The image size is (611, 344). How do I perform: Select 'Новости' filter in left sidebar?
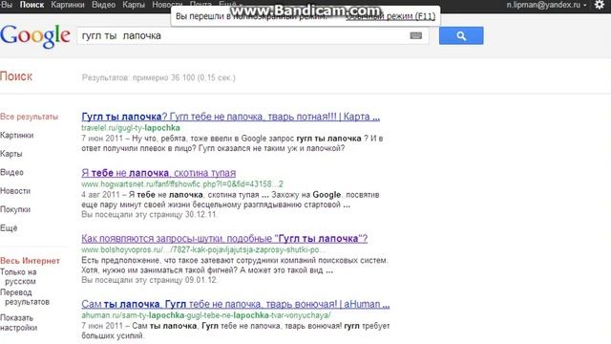(x=15, y=191)
